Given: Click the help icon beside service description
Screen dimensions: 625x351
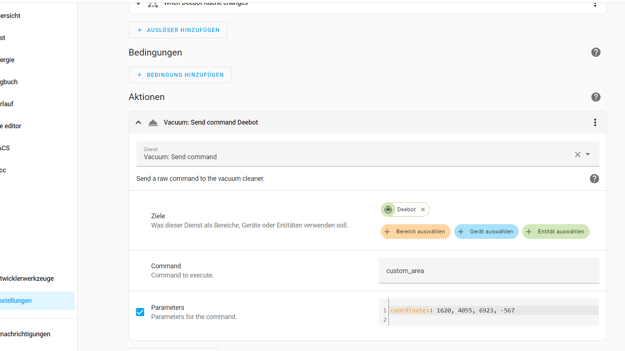Looking at the screenshot, I should coord(594,179).
